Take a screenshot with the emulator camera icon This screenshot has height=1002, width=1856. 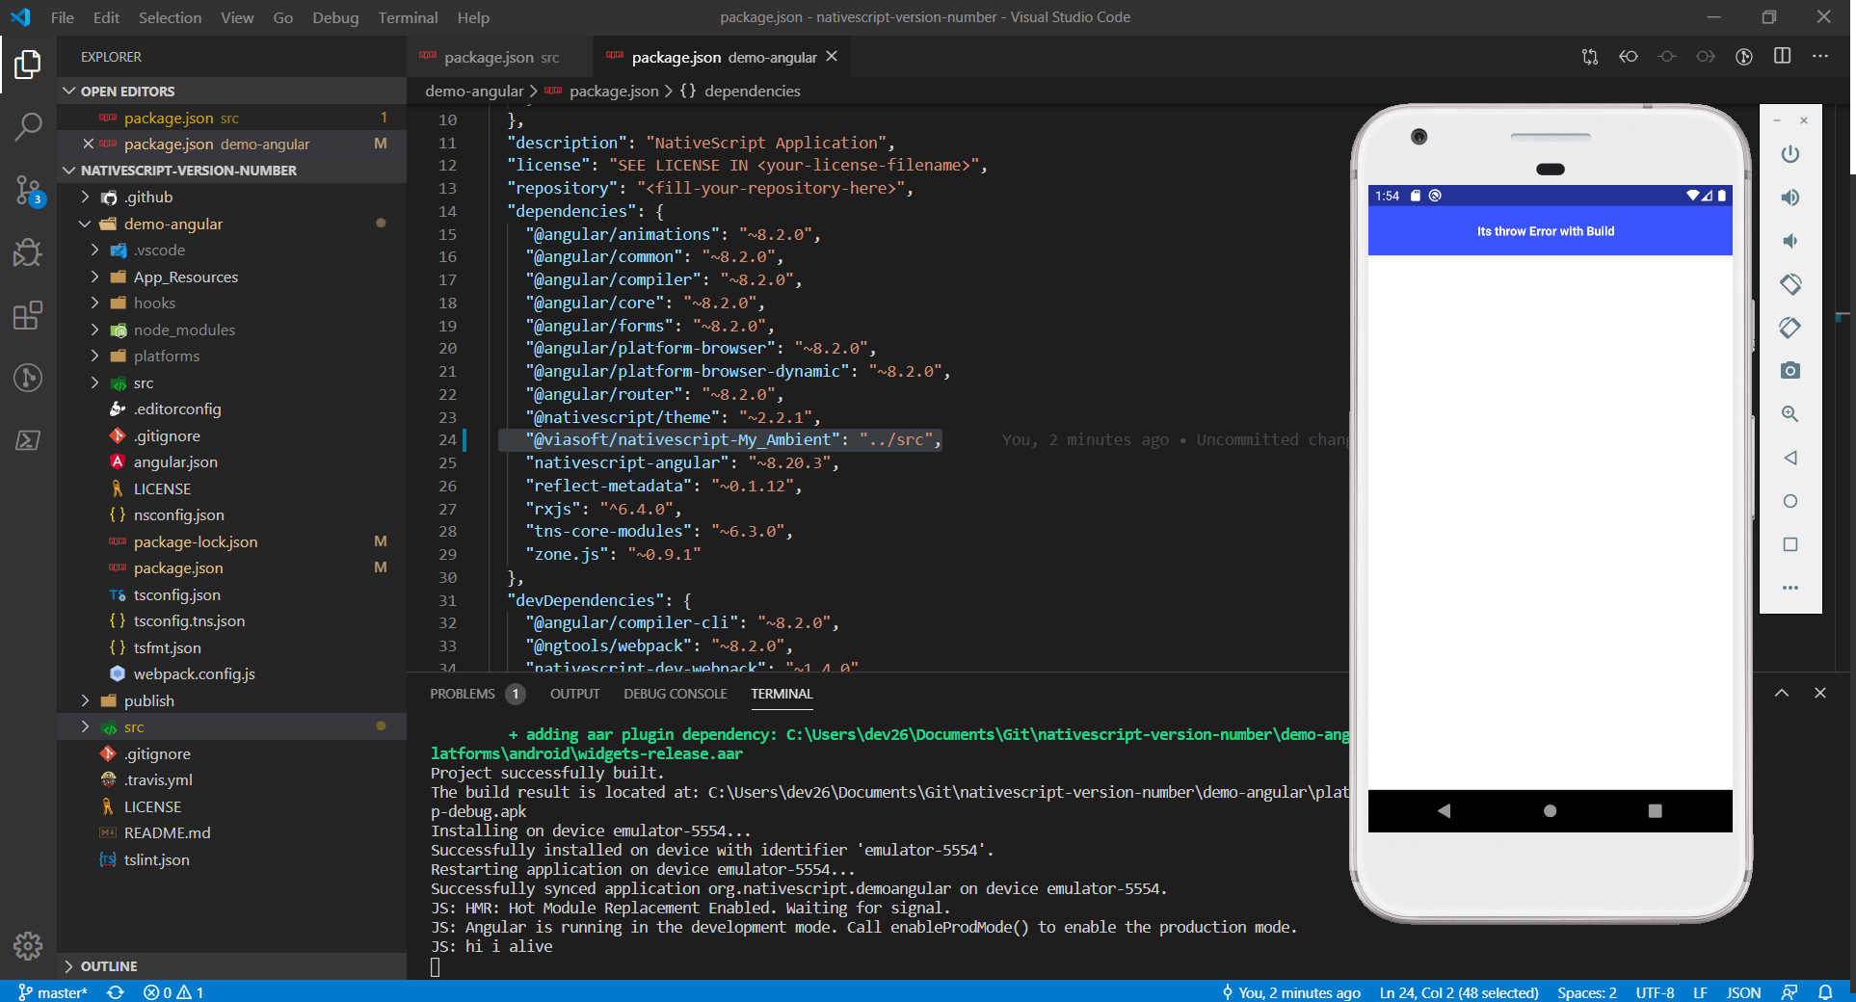point(1790,370)
